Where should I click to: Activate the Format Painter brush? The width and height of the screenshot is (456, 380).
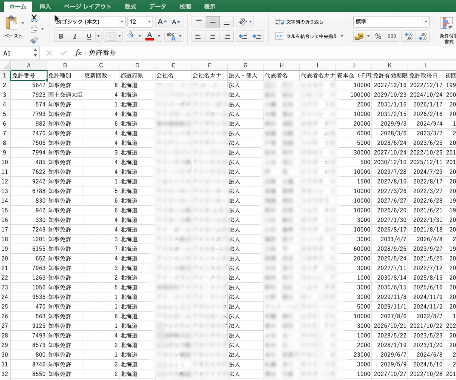click(x=34, y=39)
